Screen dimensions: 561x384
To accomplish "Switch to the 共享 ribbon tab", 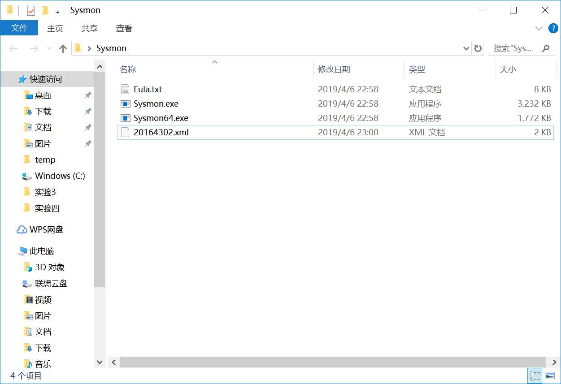I will point(90,28).
